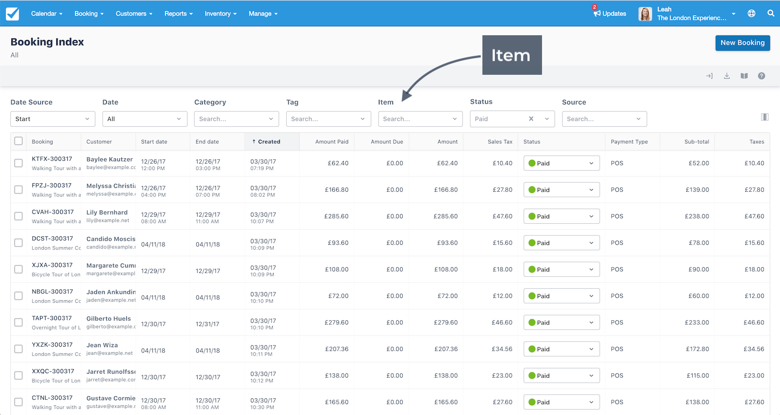Open customer Jarret Runolfsson link
780x415 pixels.
pyautogui.click(x=111, y=372)
